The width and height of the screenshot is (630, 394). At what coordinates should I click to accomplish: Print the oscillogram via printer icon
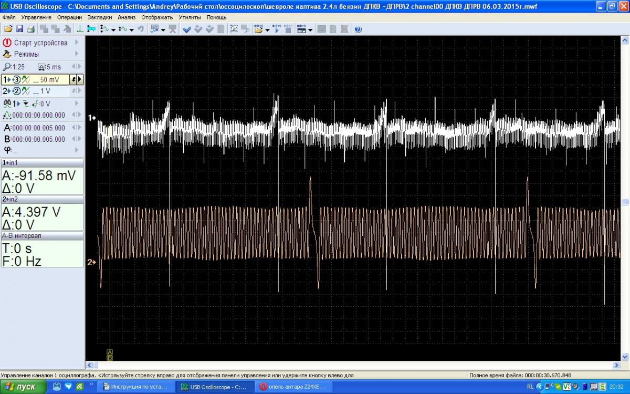click(30, 29)
